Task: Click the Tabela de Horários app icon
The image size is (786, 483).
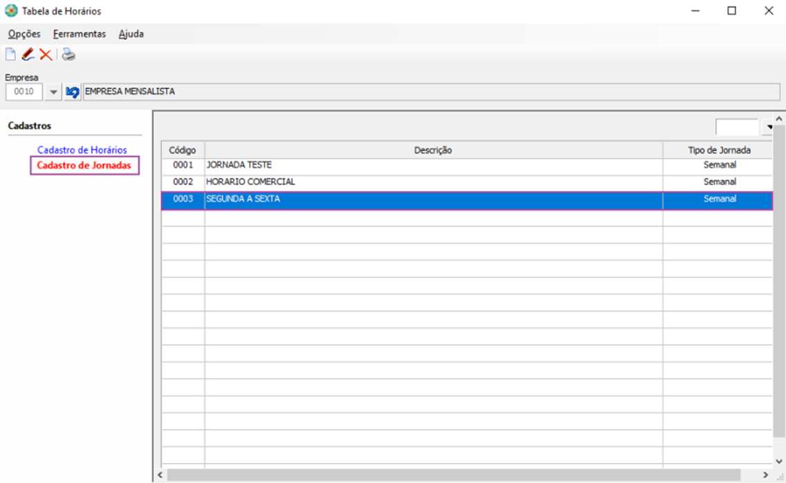Action: (x=11, y=10)
